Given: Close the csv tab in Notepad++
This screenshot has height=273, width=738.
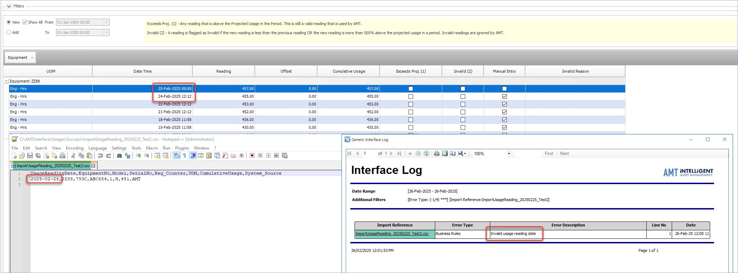Looking at the screenshot, I should click(x=93, y=165).
